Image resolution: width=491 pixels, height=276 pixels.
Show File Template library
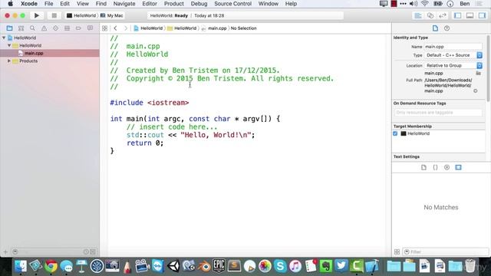point(423,167)
